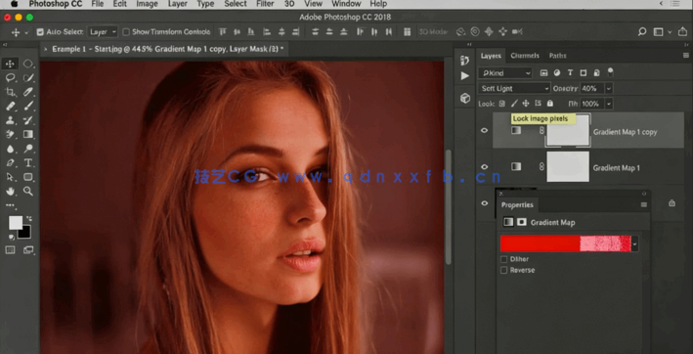
Task: Select the Blur tool
Action: click(x=10, y=149)
